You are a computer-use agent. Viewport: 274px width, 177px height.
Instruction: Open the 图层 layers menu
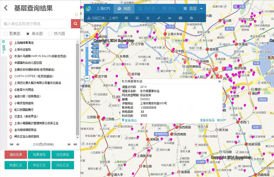pos(190,9)
